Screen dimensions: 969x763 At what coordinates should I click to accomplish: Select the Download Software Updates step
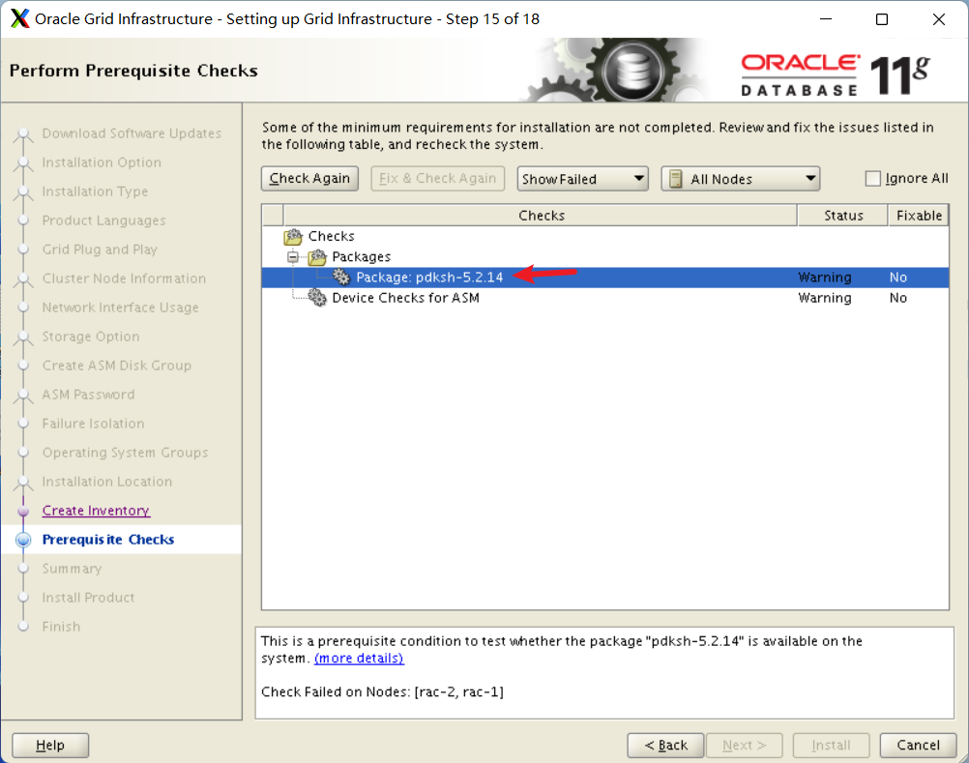point(132,133)
